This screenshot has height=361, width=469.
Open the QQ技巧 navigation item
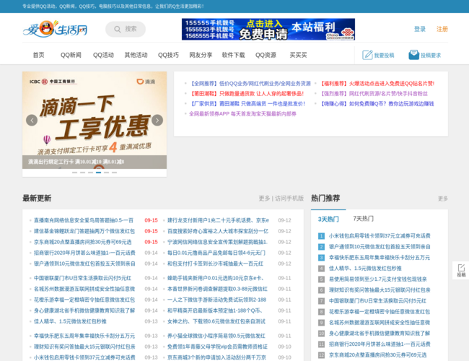pos(168,55)
